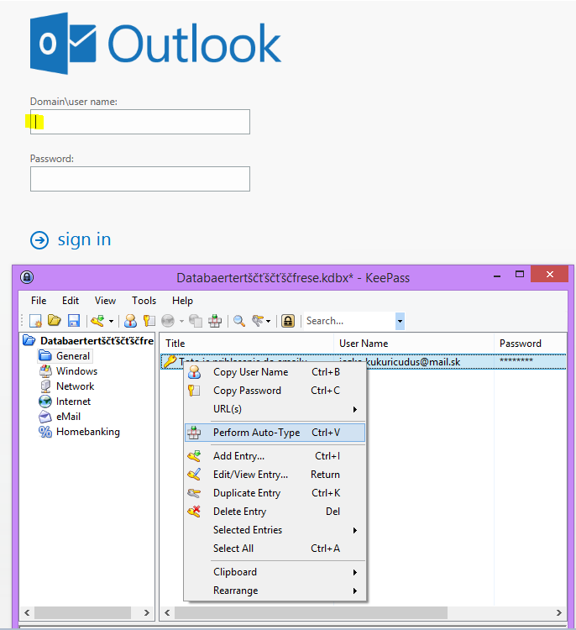
Task: Click the KeePass lock icon in title bar
Action: pyautogui.click(x=27, y=277)
